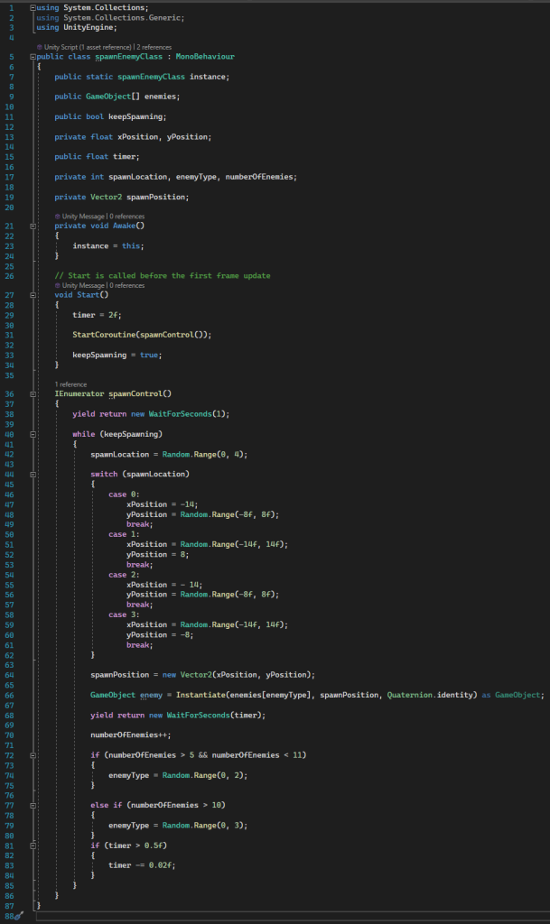
Task: Collapse the Start method body
Action: point(33,295)
